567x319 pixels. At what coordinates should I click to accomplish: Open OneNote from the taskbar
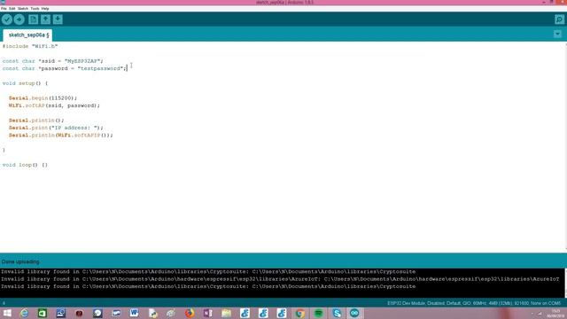pos(208,313)
